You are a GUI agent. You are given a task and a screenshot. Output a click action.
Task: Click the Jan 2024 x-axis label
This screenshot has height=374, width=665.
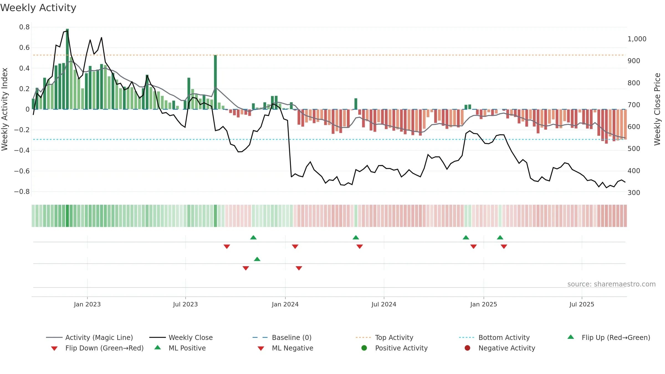coord(285,304)
